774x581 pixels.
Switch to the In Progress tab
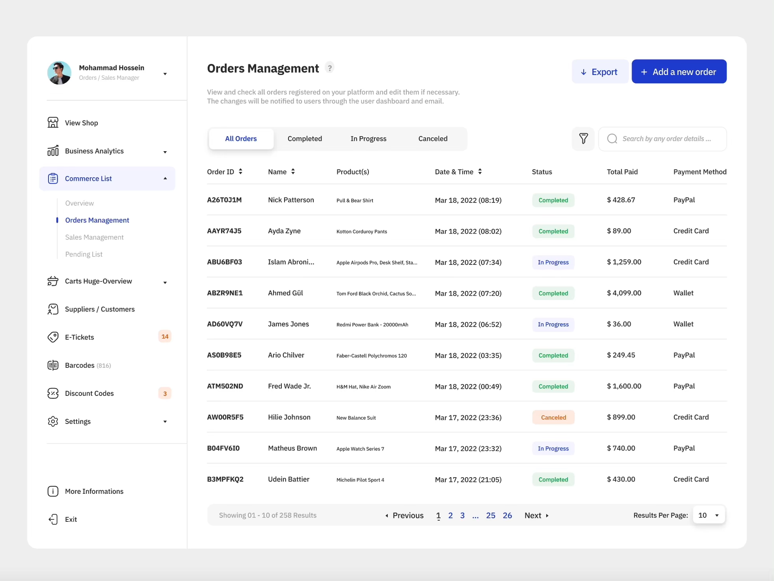click(x=368, y=139)
